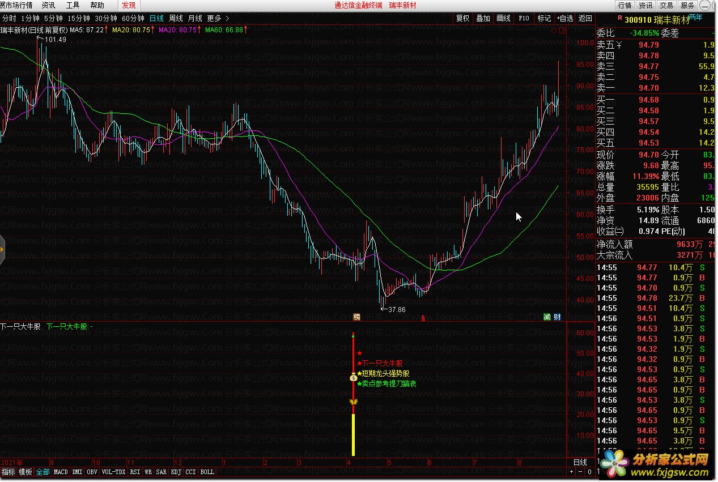718x482 pixels.
Task: Click the 卖一 price 94.70
Action: click(649, 88)
